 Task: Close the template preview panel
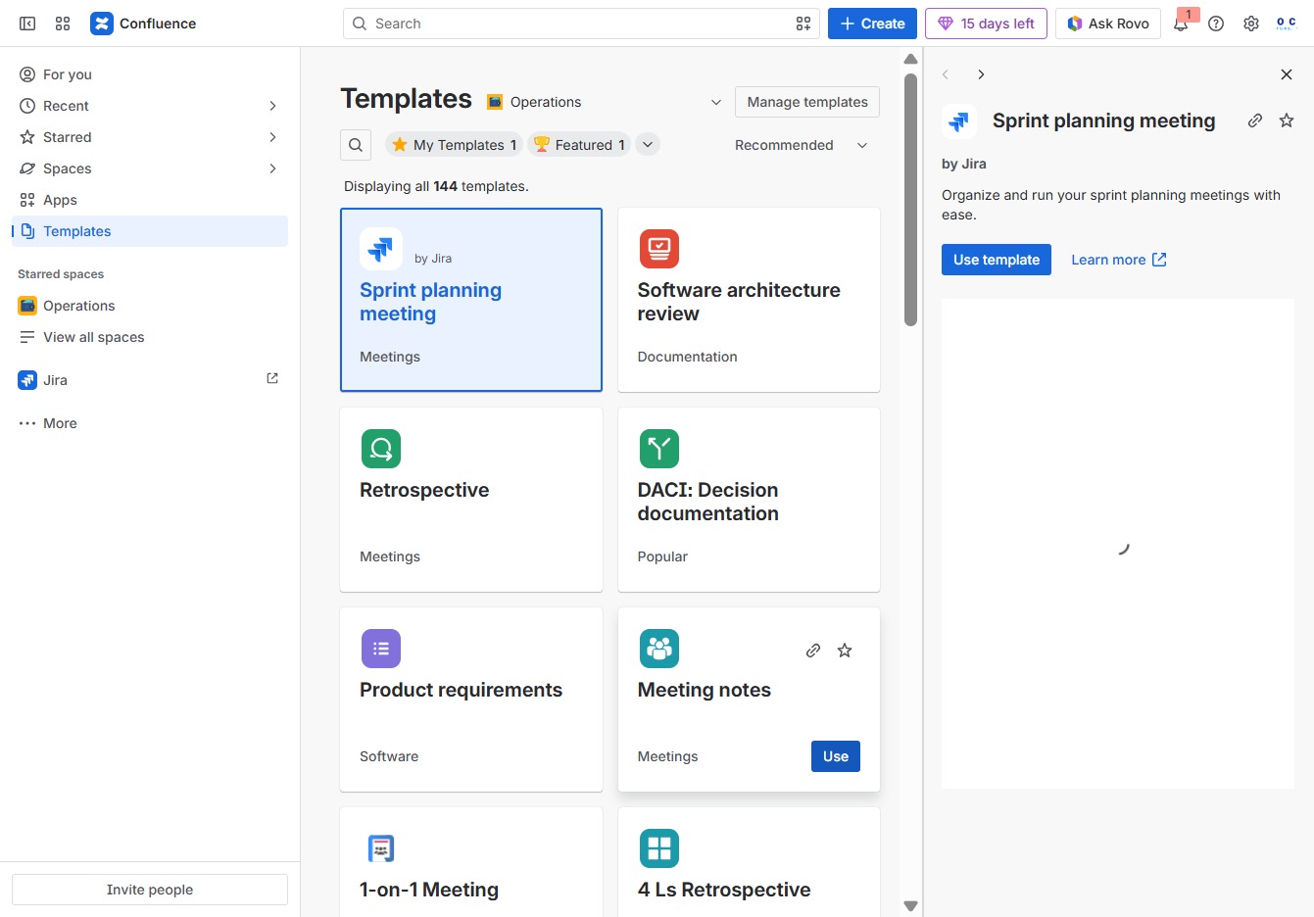coord(1287,74)
